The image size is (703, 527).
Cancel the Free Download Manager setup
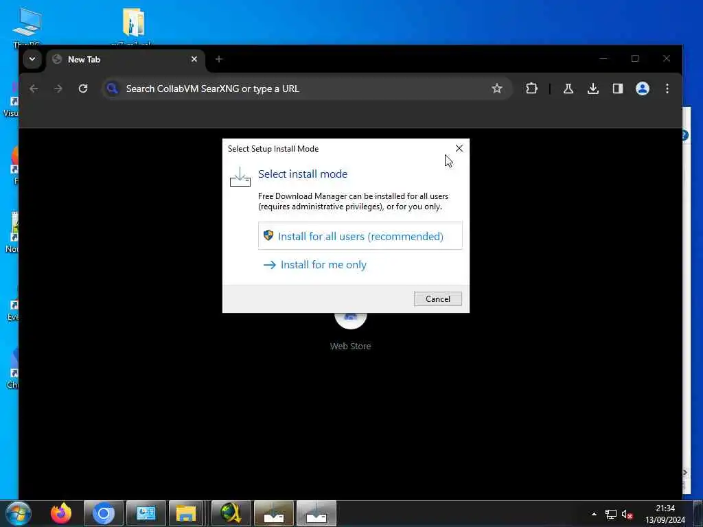[437, 299]
